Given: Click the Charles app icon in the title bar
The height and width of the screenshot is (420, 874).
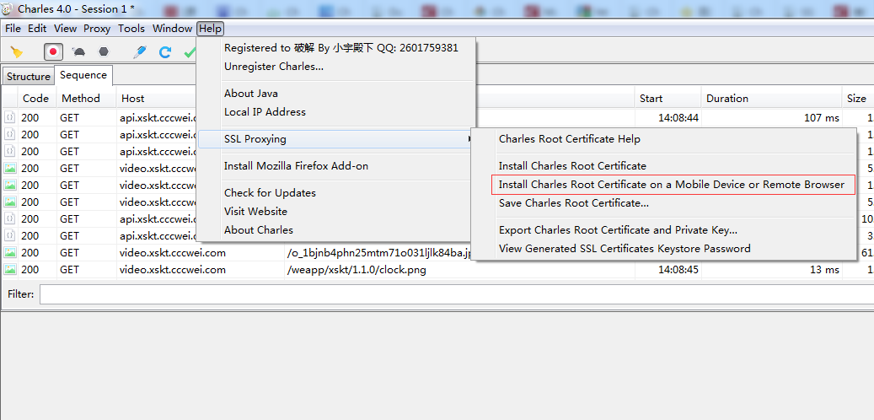Looking at the screenshot, I should [x=8, y=9].
